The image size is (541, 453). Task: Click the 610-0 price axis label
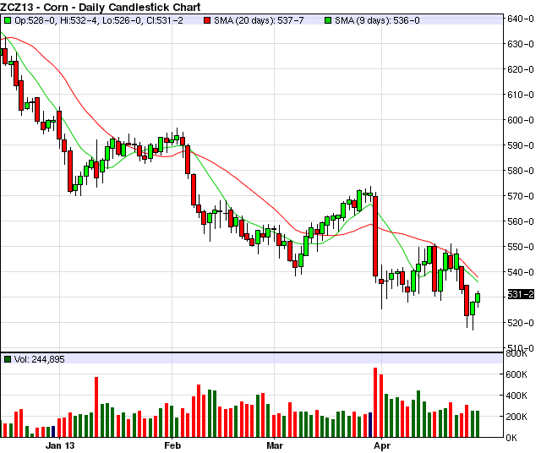tap(521, 95)
